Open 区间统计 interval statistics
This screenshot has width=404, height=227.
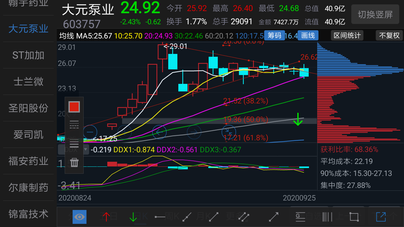tap(347, 35)
